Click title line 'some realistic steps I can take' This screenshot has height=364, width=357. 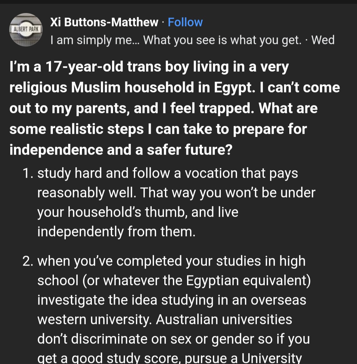click(x=158, y=129)
